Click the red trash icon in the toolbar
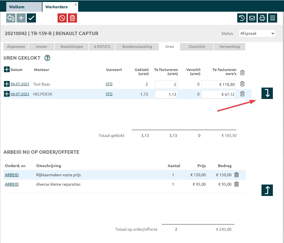Screen dimensions: 284x243 pos(72,18)
